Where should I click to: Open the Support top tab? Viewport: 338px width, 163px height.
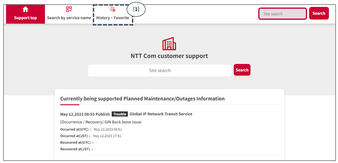[x=25, y=14]
